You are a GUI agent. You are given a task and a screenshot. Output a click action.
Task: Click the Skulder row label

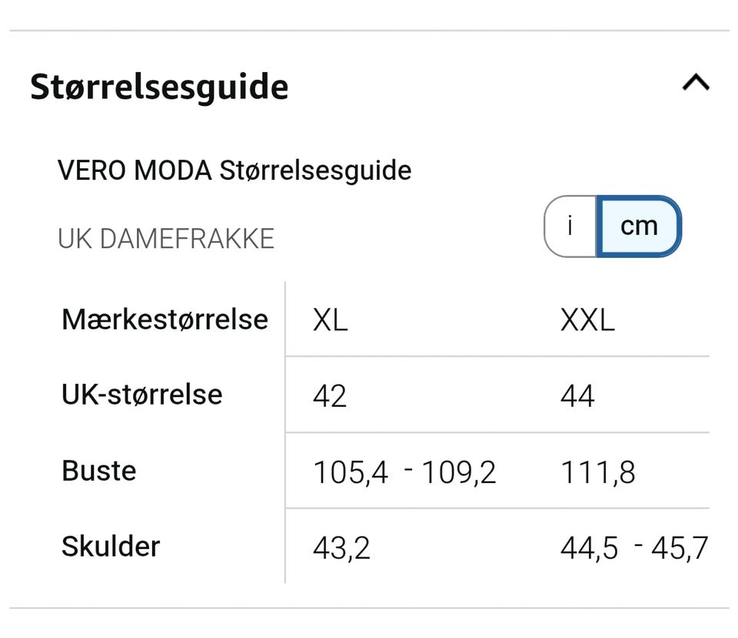111,547
